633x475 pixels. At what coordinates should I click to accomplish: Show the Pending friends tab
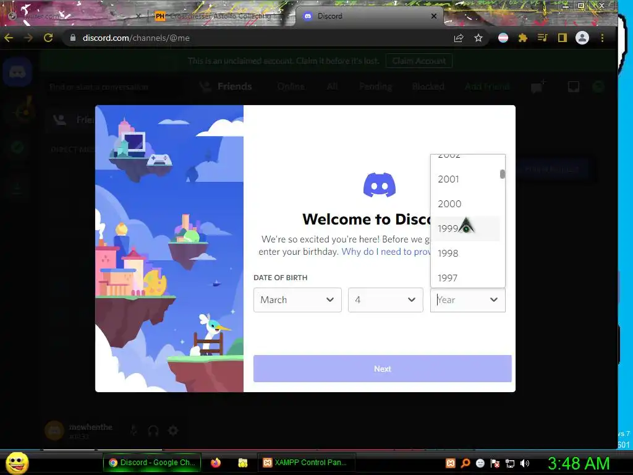375,87
